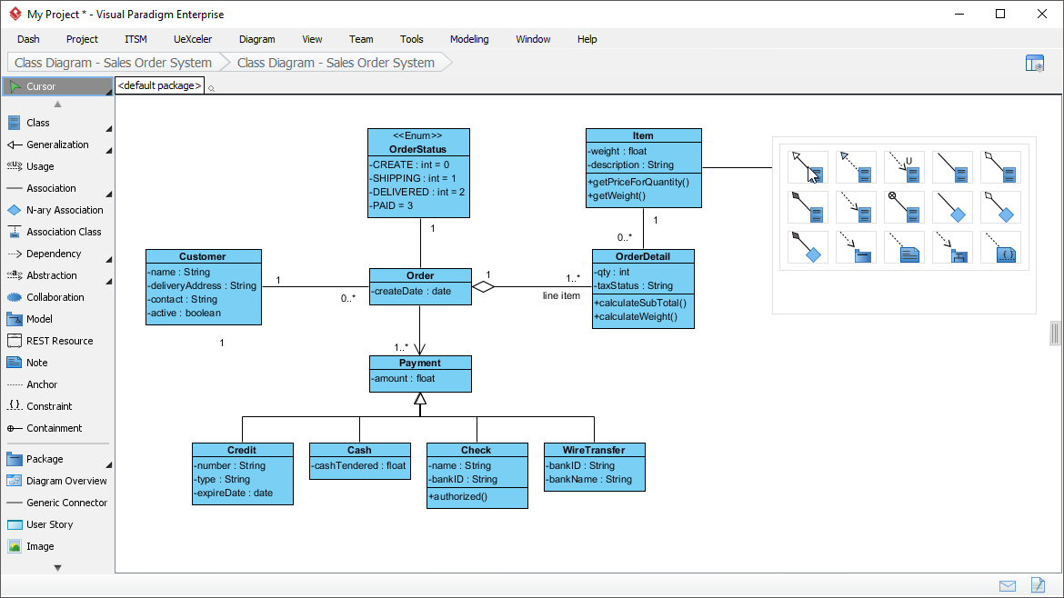Pick Anchor to Note in resource catalog
1064x598 pixels.
pos(904,247)
